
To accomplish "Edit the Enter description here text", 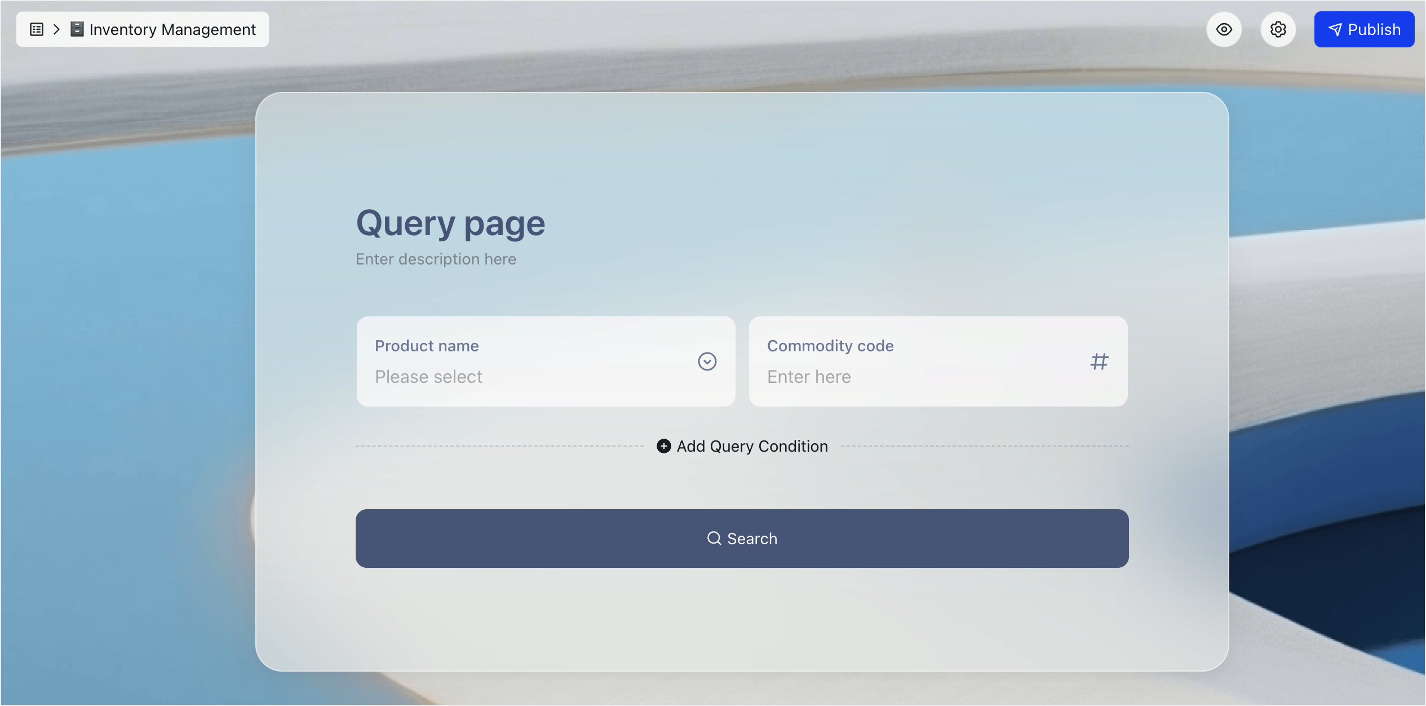I will coord(436,259).
